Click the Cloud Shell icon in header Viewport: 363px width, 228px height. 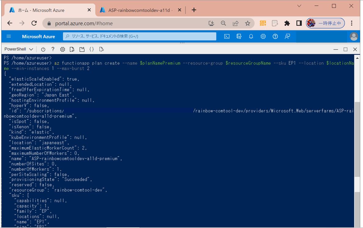coord(227,36)
